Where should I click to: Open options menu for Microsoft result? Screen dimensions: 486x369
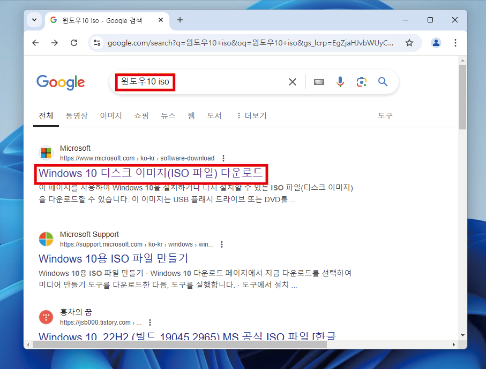[223, 158]
